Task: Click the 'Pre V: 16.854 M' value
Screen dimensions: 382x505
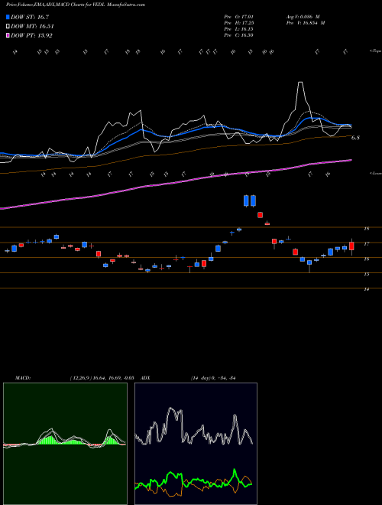Action: [306, 23]
